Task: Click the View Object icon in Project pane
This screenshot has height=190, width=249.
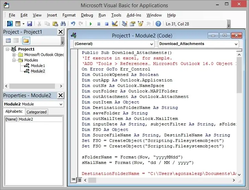Action: tap(16, 41)
